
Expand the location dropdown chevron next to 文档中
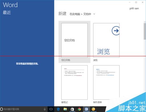(94, 14)
